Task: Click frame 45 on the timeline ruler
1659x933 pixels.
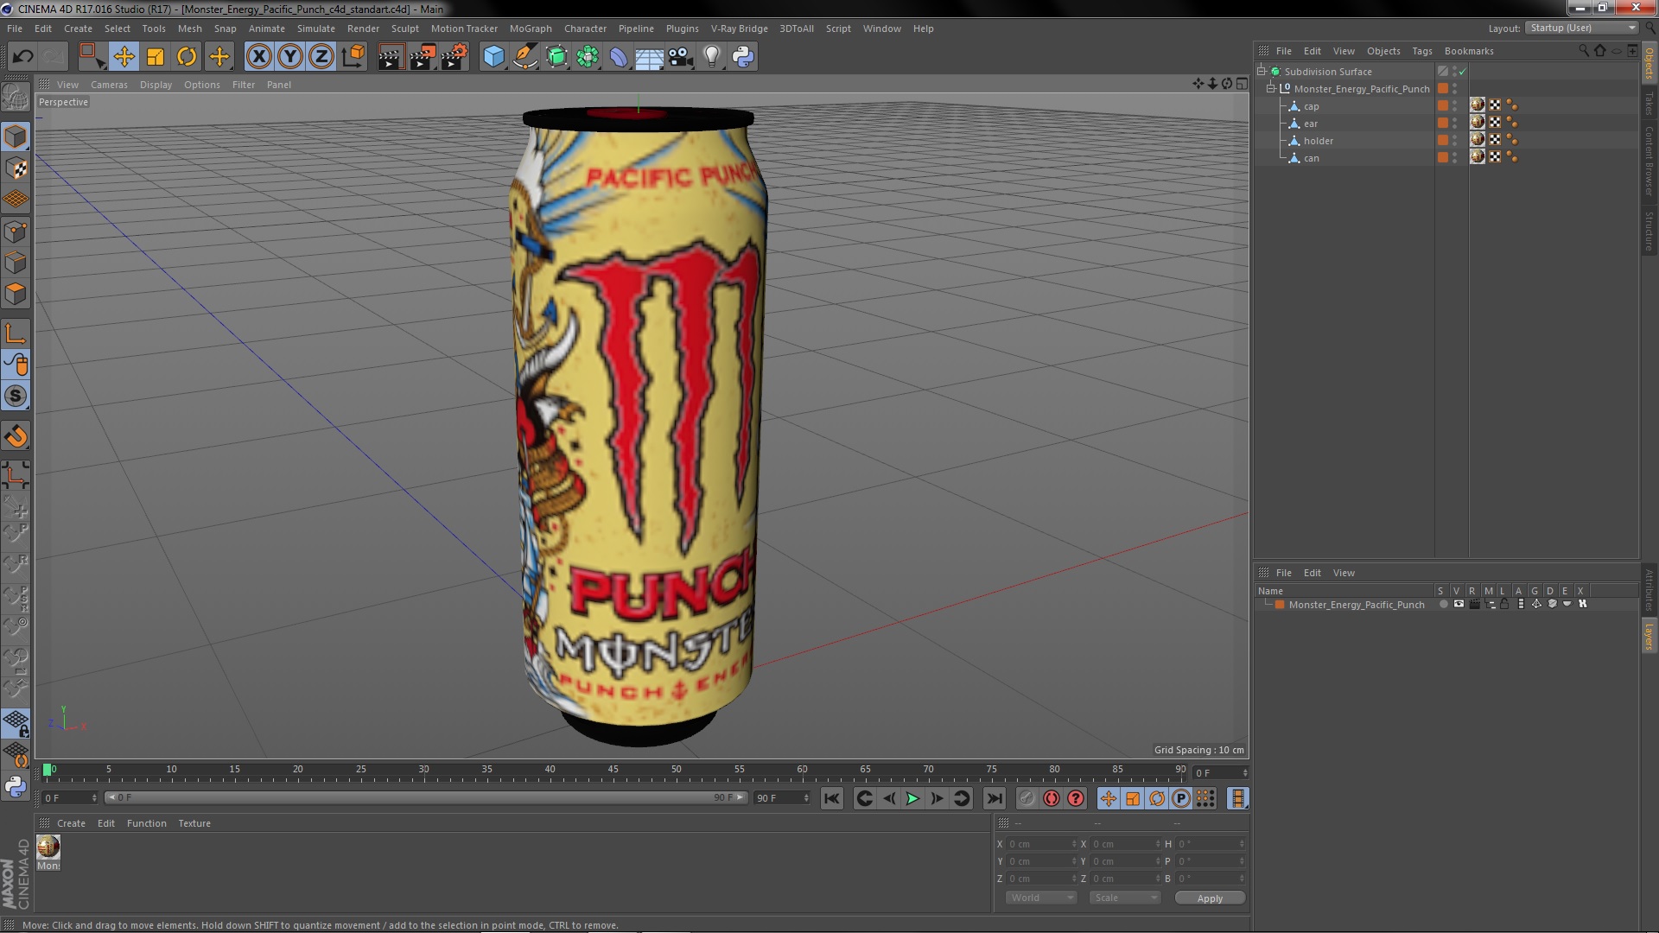Action: 613,770
